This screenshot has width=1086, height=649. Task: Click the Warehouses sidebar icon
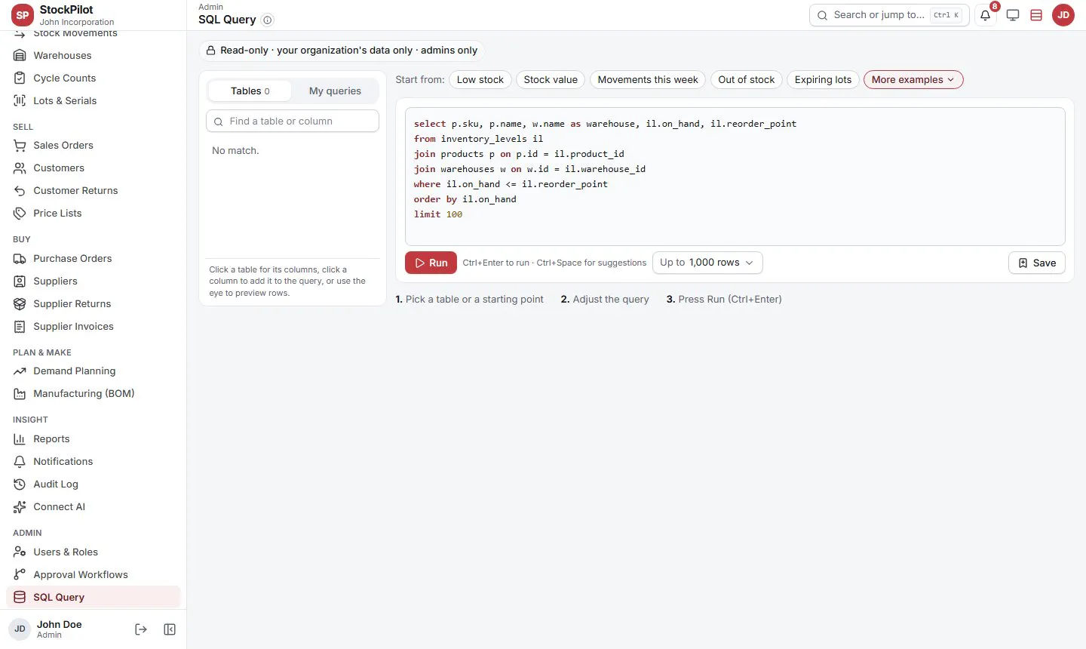point(20,55)
